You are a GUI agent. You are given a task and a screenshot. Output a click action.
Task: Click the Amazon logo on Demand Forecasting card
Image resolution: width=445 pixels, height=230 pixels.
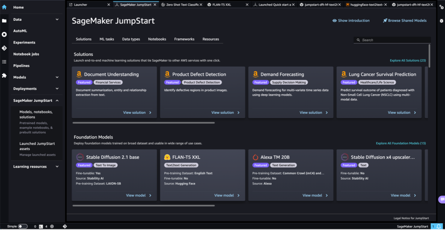click(x=256, y=74)
